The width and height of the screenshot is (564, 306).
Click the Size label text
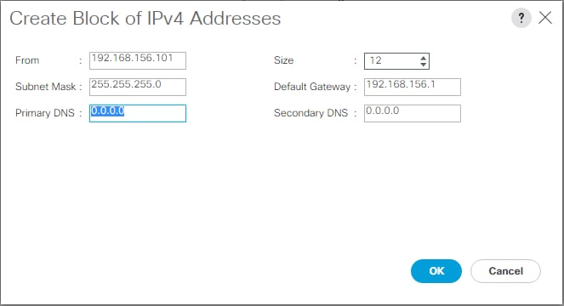284,60
